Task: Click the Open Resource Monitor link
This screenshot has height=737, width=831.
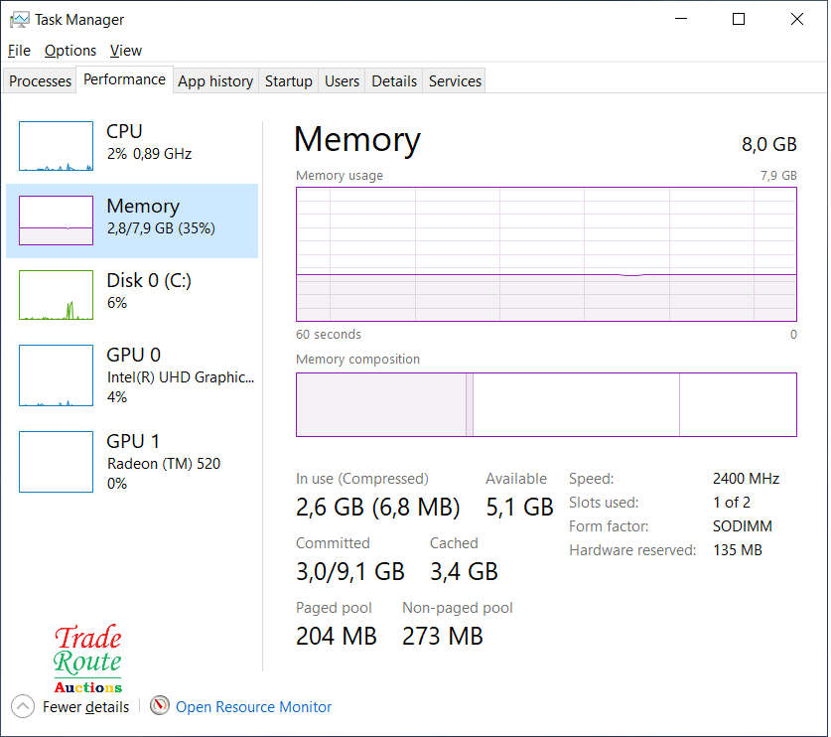Action: pos(253,707)
